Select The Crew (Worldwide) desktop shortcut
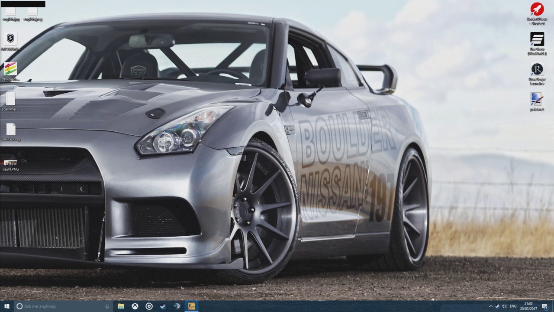The height and width of the screenshot is (312, 554). (x=537, y=44)
